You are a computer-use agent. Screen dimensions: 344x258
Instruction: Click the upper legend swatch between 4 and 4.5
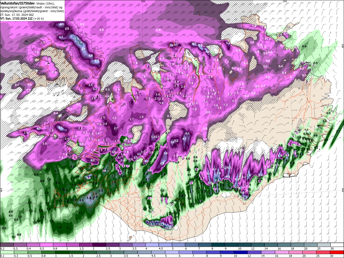point(152,245)
